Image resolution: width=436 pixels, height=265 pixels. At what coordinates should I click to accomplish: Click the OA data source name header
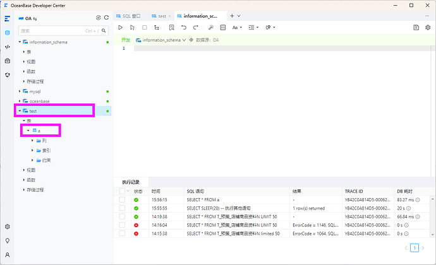click(x=27, y=18)
